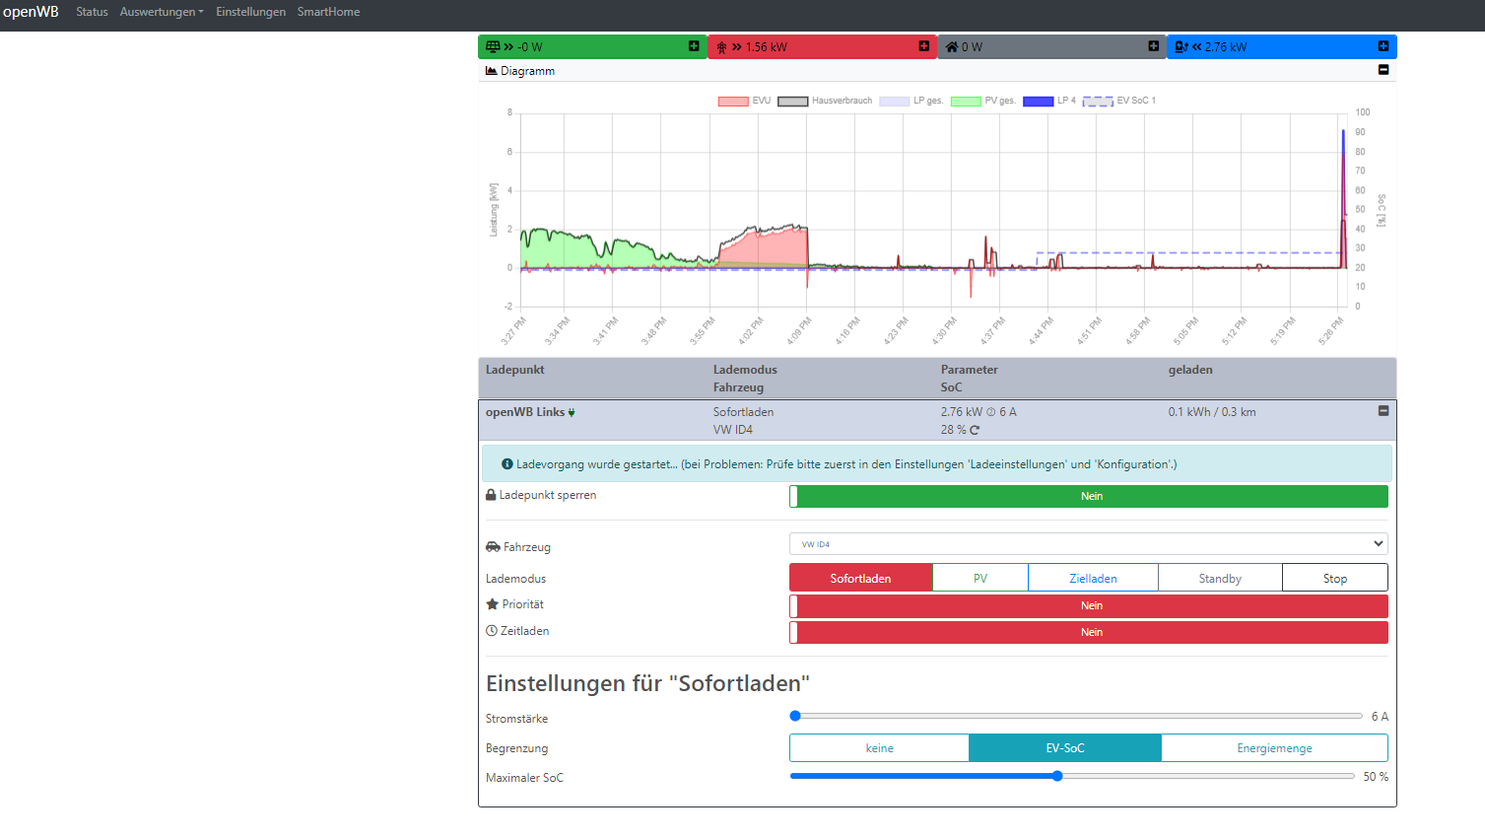The width and height of the screenshot is (1485, 840).
Task: Expand the blue charging power panel
Action: (1383, 46)
